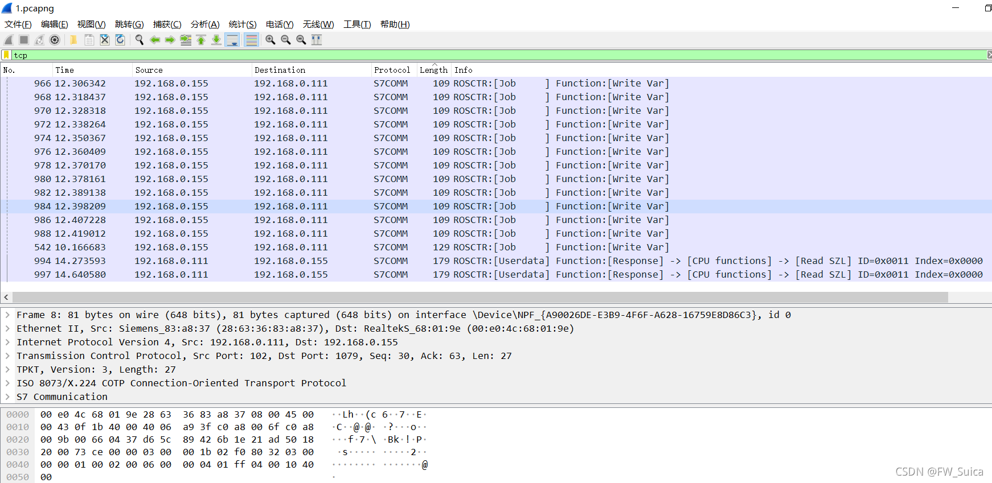Reset zoom to normal size icon

pyautogui.click(x=301, y=40)
